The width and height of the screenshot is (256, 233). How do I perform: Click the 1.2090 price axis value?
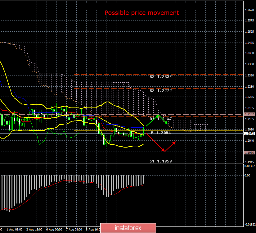tap(249, 130)
